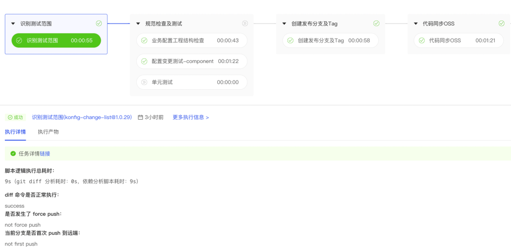Click check icon of 业务配置工程结构检查 job
511x247 pixels.
pos(144,41)
